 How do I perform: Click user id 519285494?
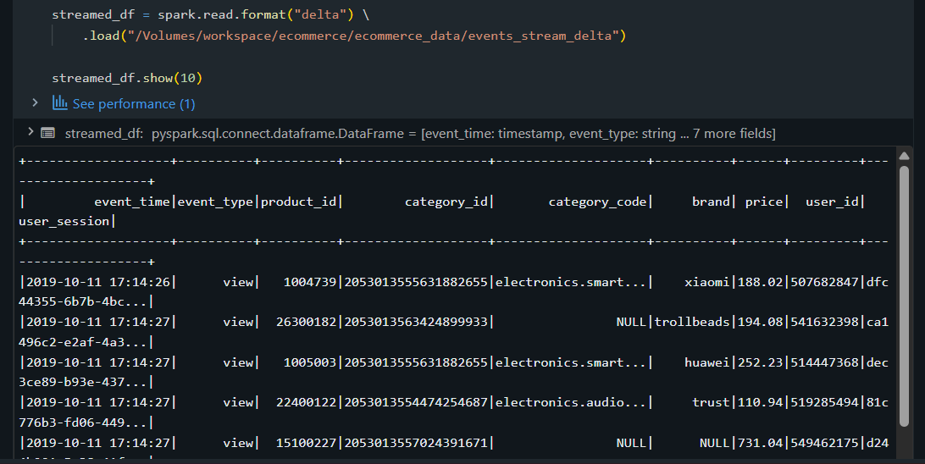pyautogui.click(x=825, y=402)
